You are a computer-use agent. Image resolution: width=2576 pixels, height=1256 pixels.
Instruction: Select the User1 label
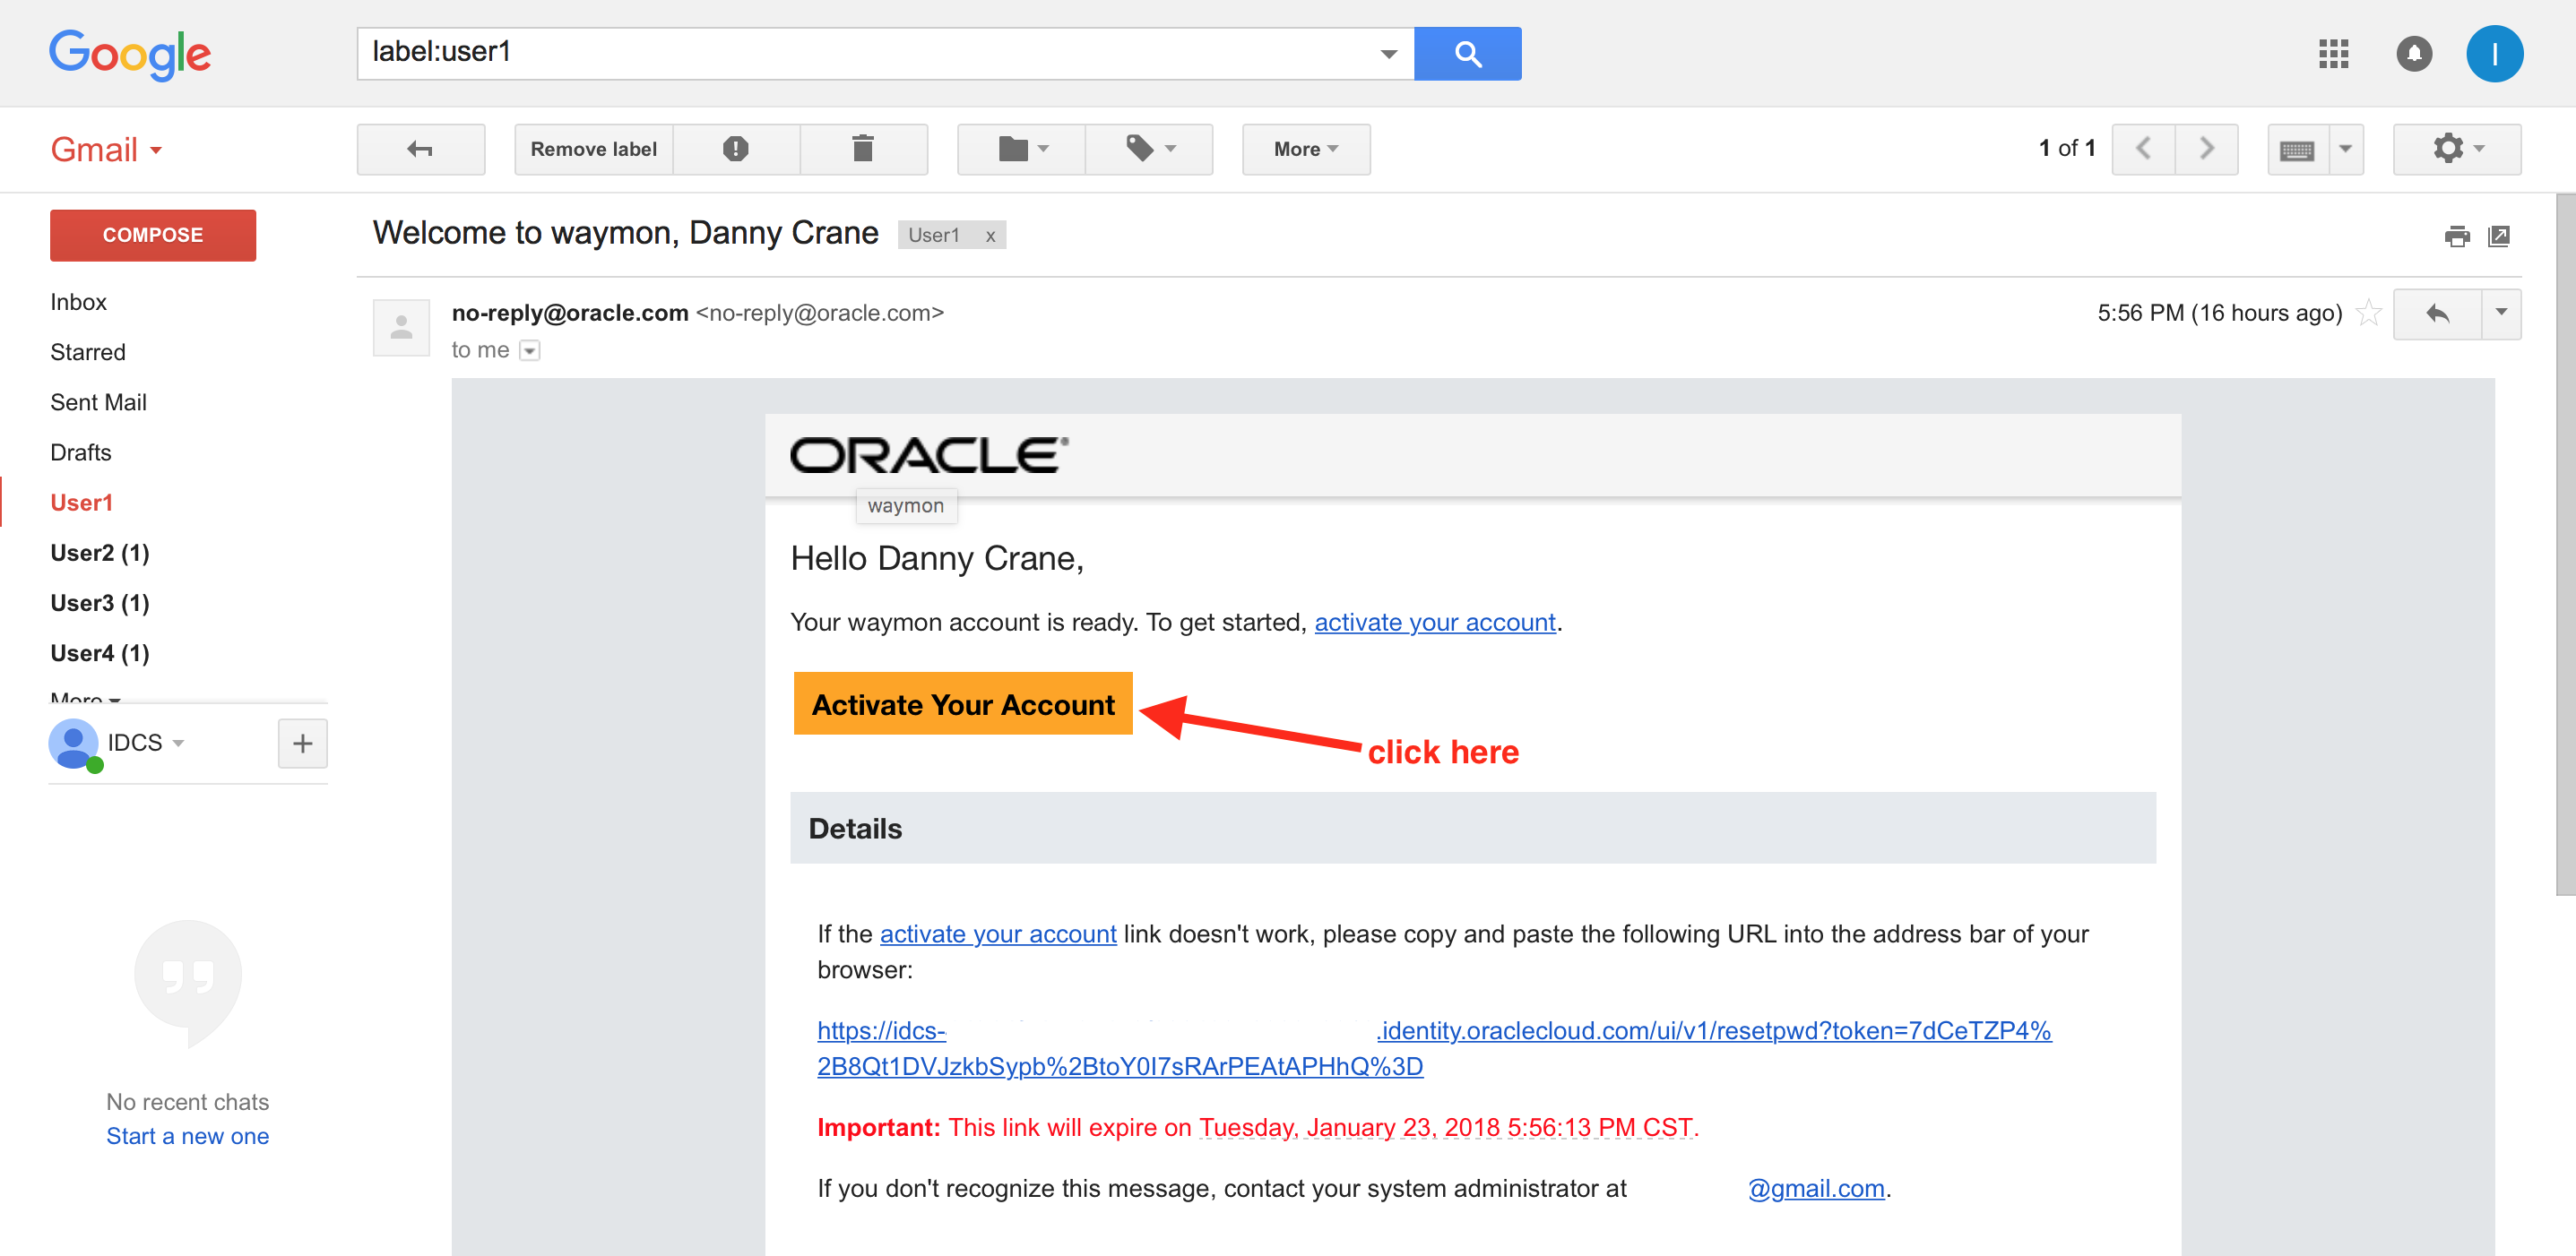click(x=81, y=502)
